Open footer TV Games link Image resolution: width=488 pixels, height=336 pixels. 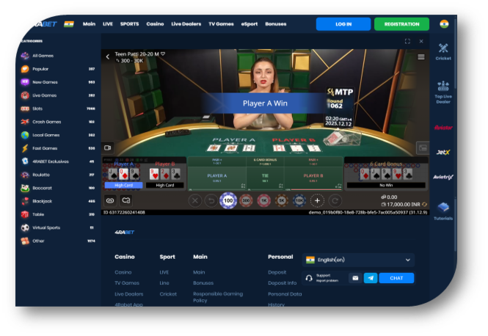click(127, 283)
